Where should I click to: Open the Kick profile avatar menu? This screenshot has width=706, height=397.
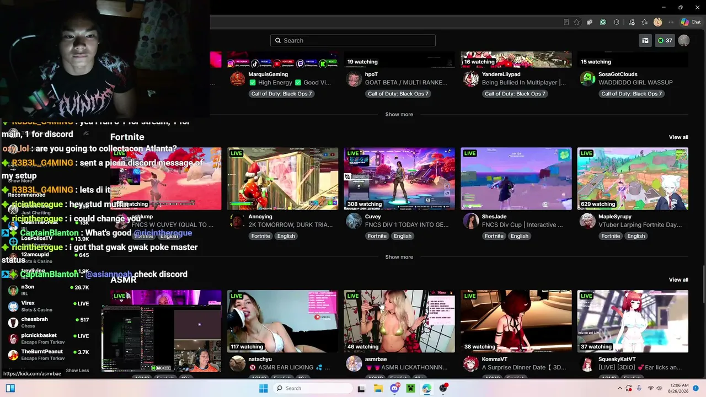pos(684,40)
